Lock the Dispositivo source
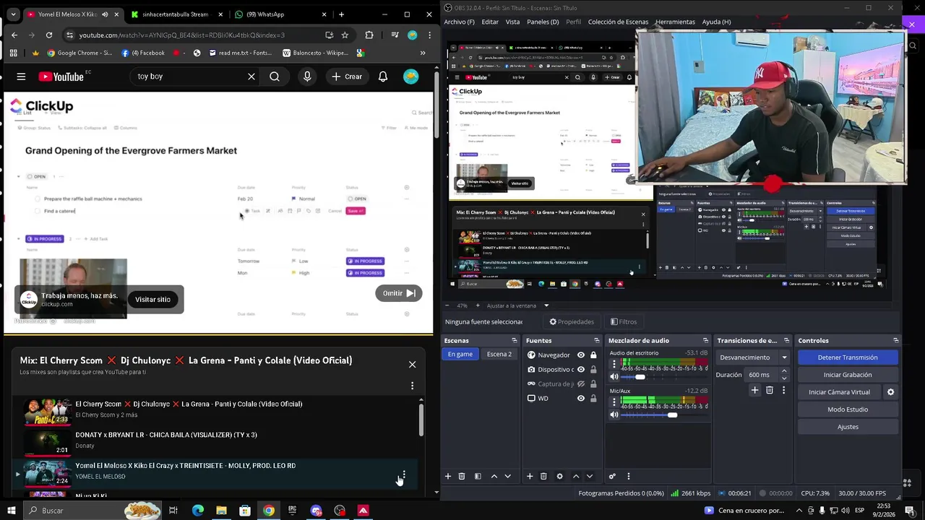925x520 pixels. pyautogui.click(x=593, y=370)
